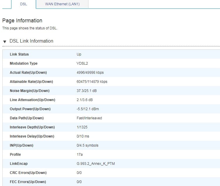This screenshot has width=220, height=186.
Task: Select the CRC Errors(Up/Down) label
Action: (28, 173)
